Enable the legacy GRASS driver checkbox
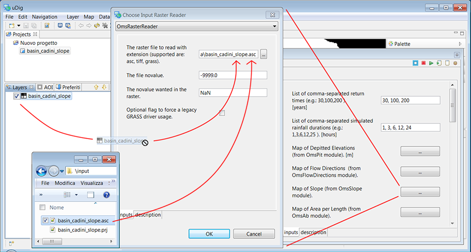The image size is (471, 252). 222,113
